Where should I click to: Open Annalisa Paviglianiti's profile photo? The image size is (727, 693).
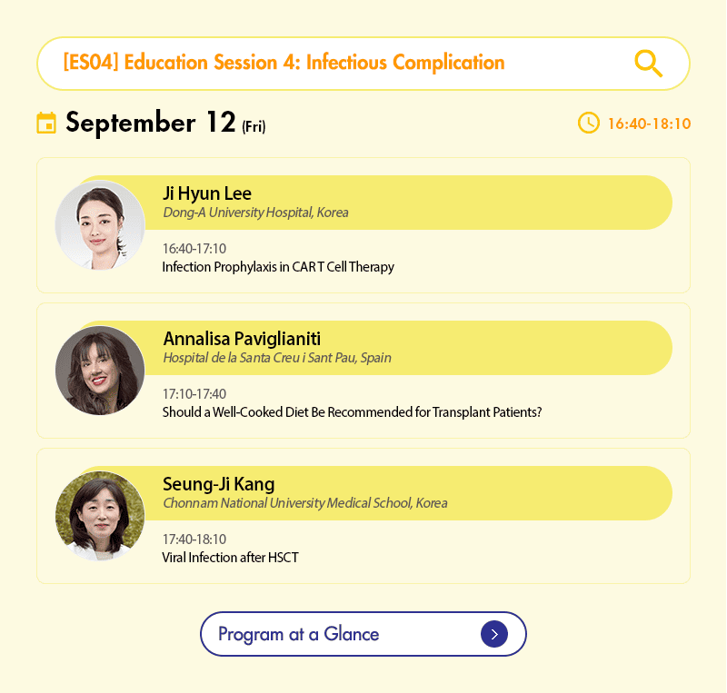(100, 371)
